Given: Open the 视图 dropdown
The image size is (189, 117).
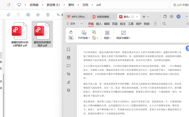Looking at the screenshot, I should point(110,38).
